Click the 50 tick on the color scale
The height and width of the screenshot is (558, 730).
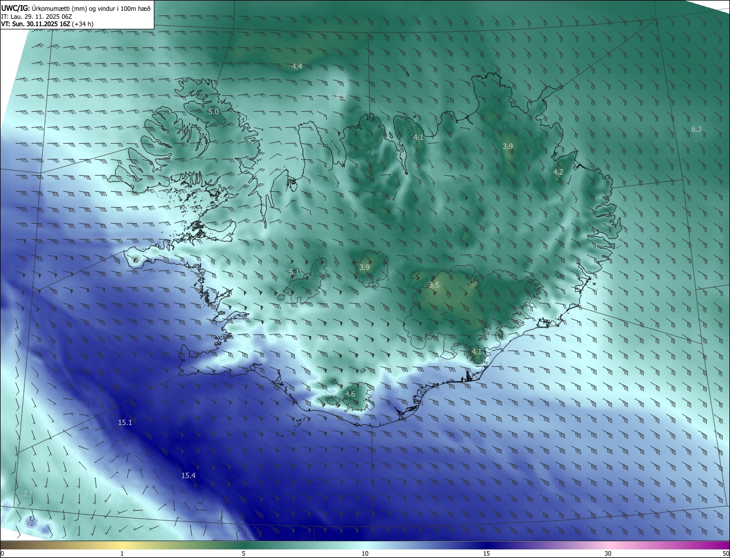pyautogui.click(x=725, y=554)
